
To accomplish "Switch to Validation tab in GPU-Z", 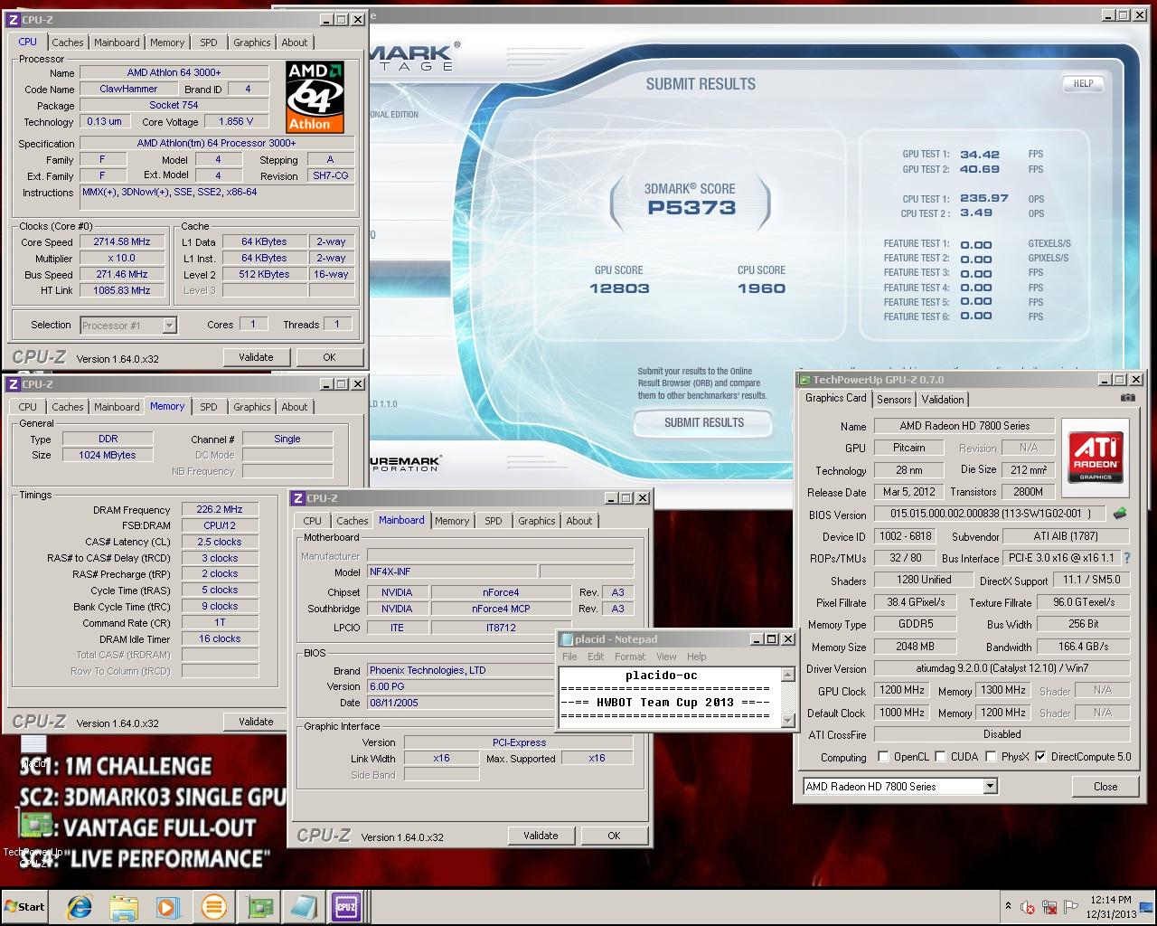I will pos(943,400).
